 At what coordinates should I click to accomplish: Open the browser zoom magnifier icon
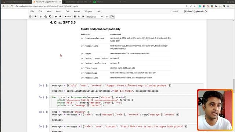[187, 6]
